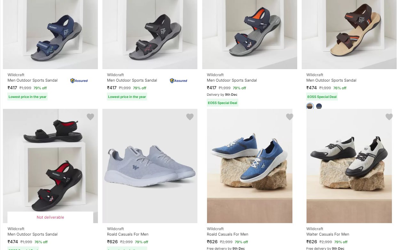Open the Walter Casuals For Men title

coord(328,234)
